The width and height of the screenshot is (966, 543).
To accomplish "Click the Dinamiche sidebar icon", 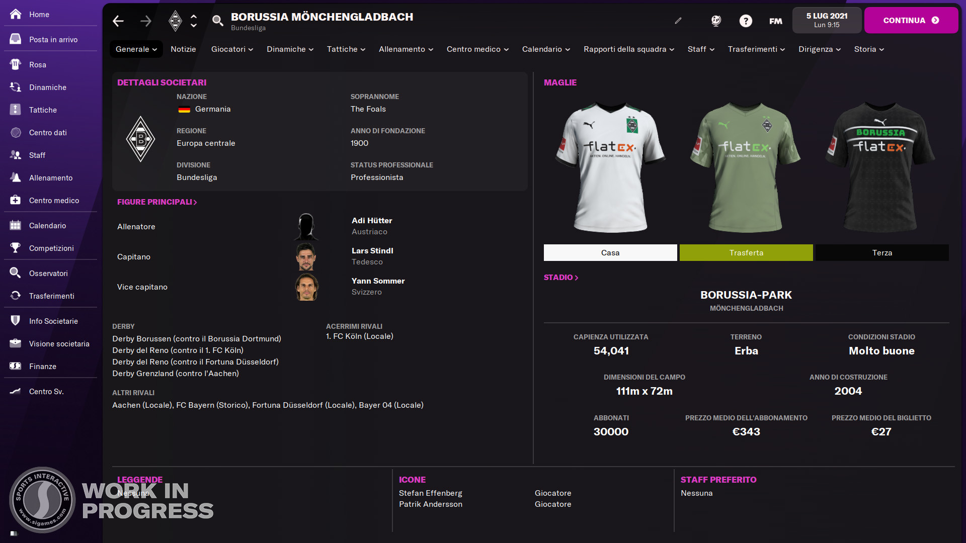I will [16, 87].
